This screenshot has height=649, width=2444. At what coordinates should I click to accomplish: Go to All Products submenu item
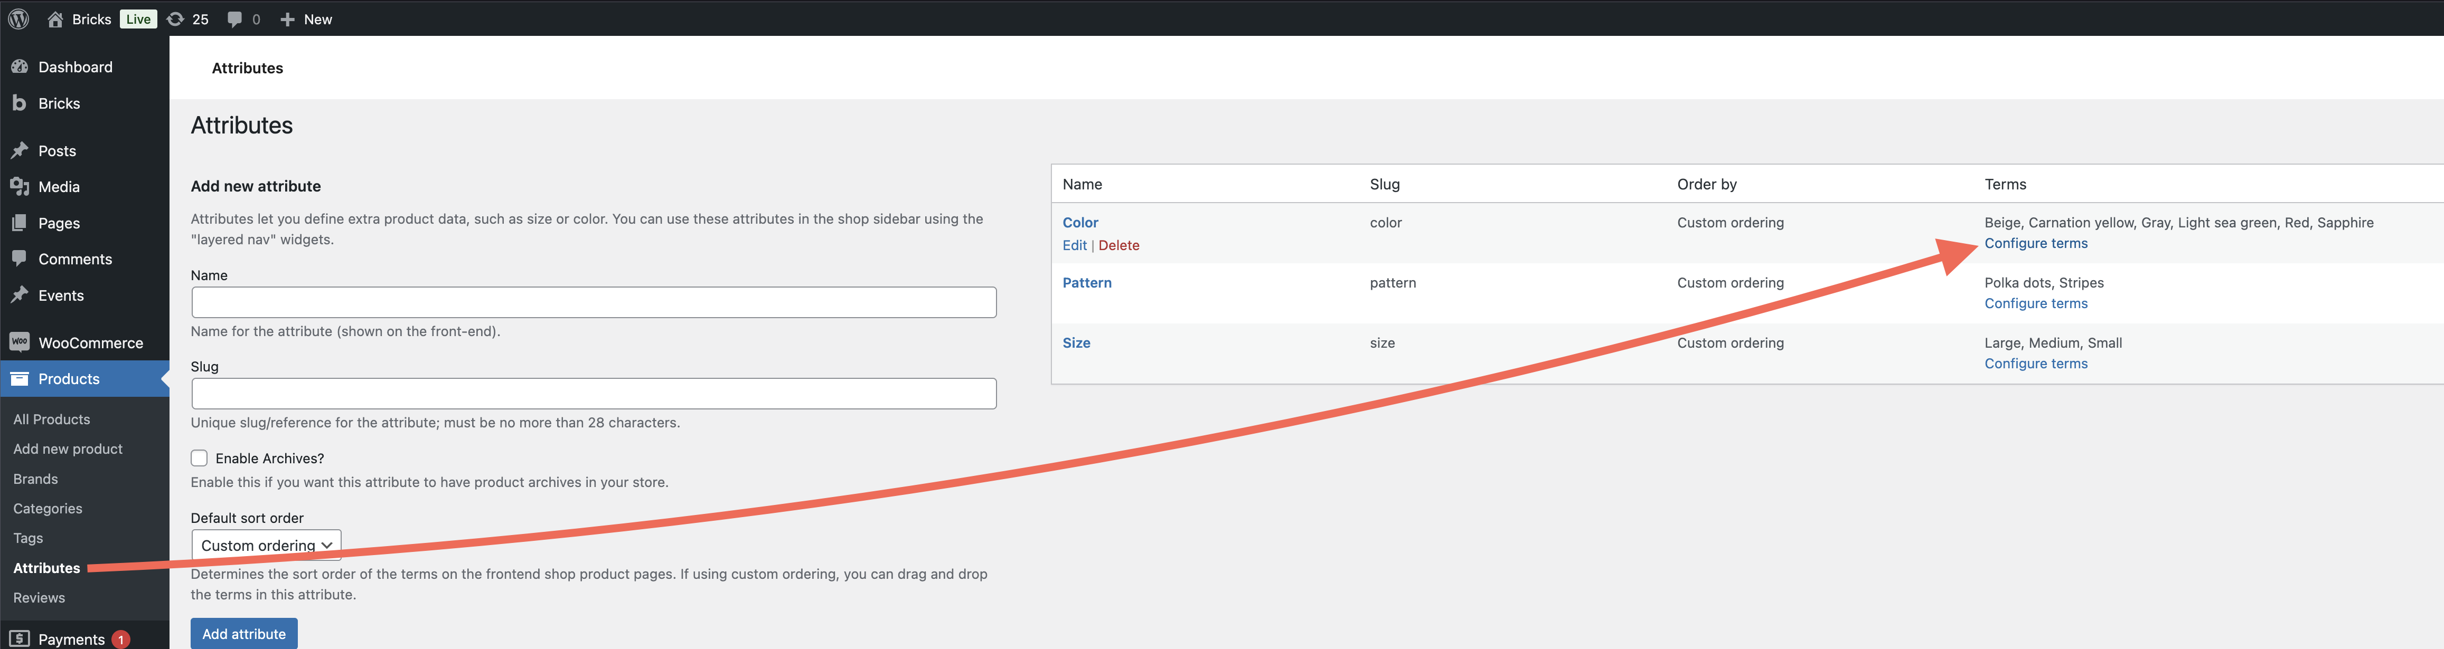(51, 419)
